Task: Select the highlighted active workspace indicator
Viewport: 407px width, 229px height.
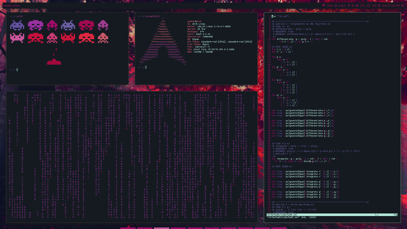Action: 162,228
